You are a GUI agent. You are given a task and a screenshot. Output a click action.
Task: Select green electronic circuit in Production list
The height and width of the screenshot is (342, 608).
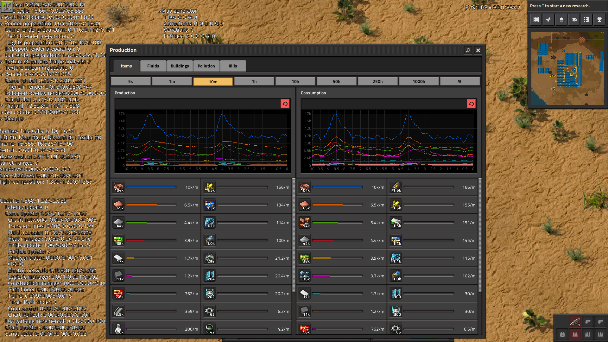point(119,240)
